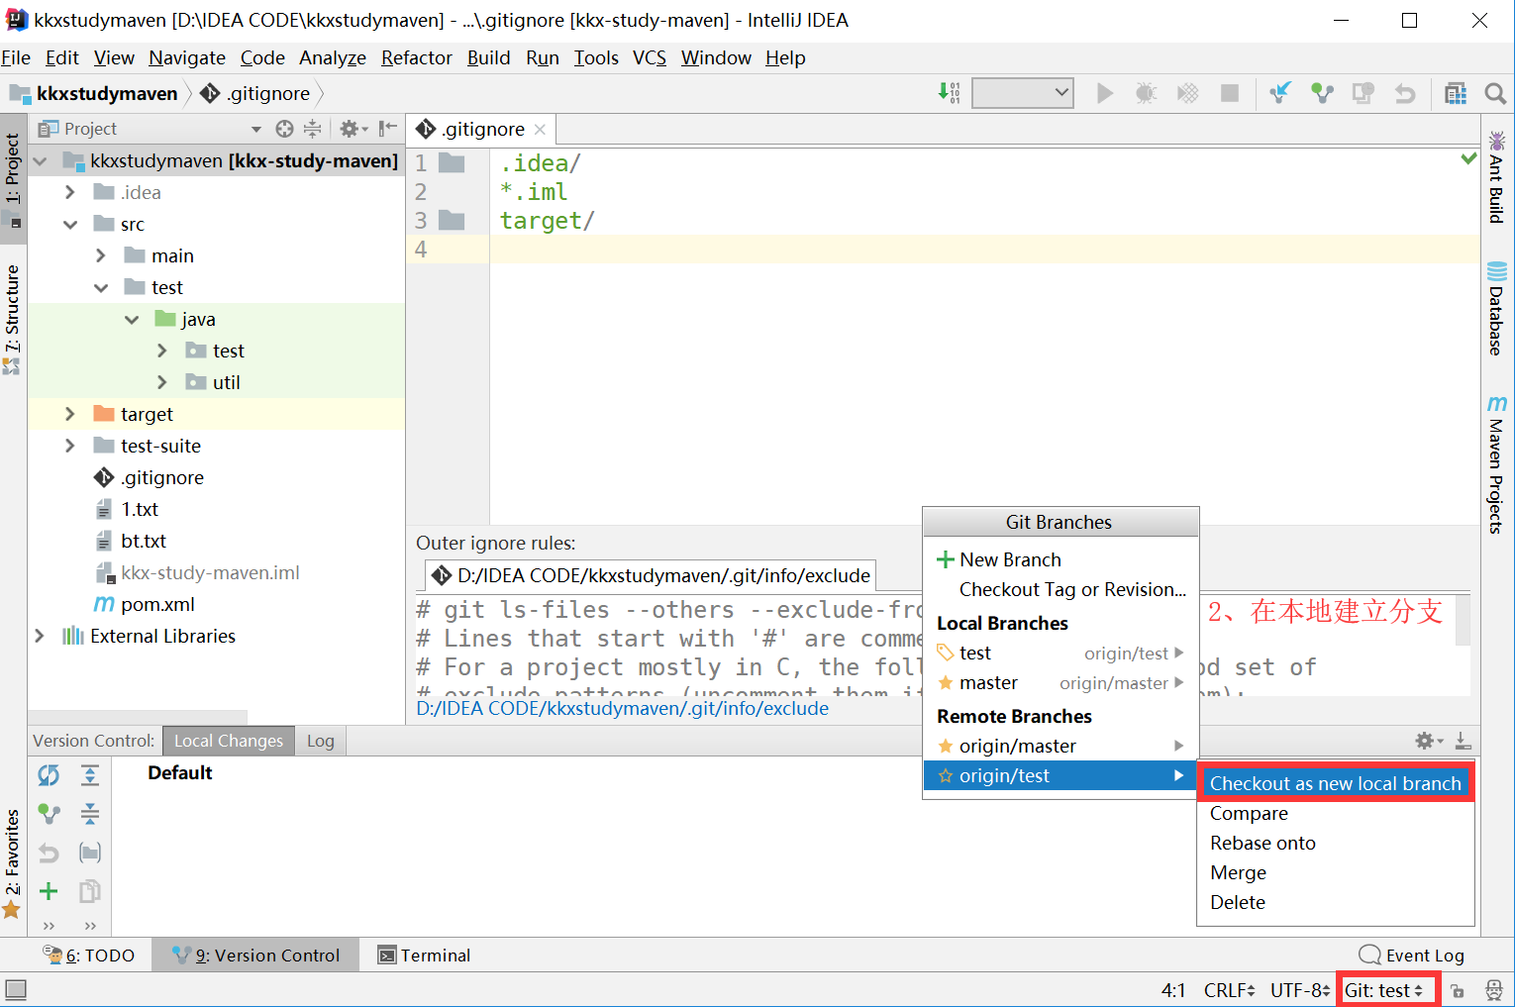Expand the target folder
Screen dimensions: 1515x1007
point(69,414)
